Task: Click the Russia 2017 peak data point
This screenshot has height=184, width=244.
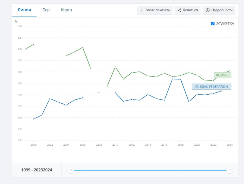Action: click(x=172, y=79)
